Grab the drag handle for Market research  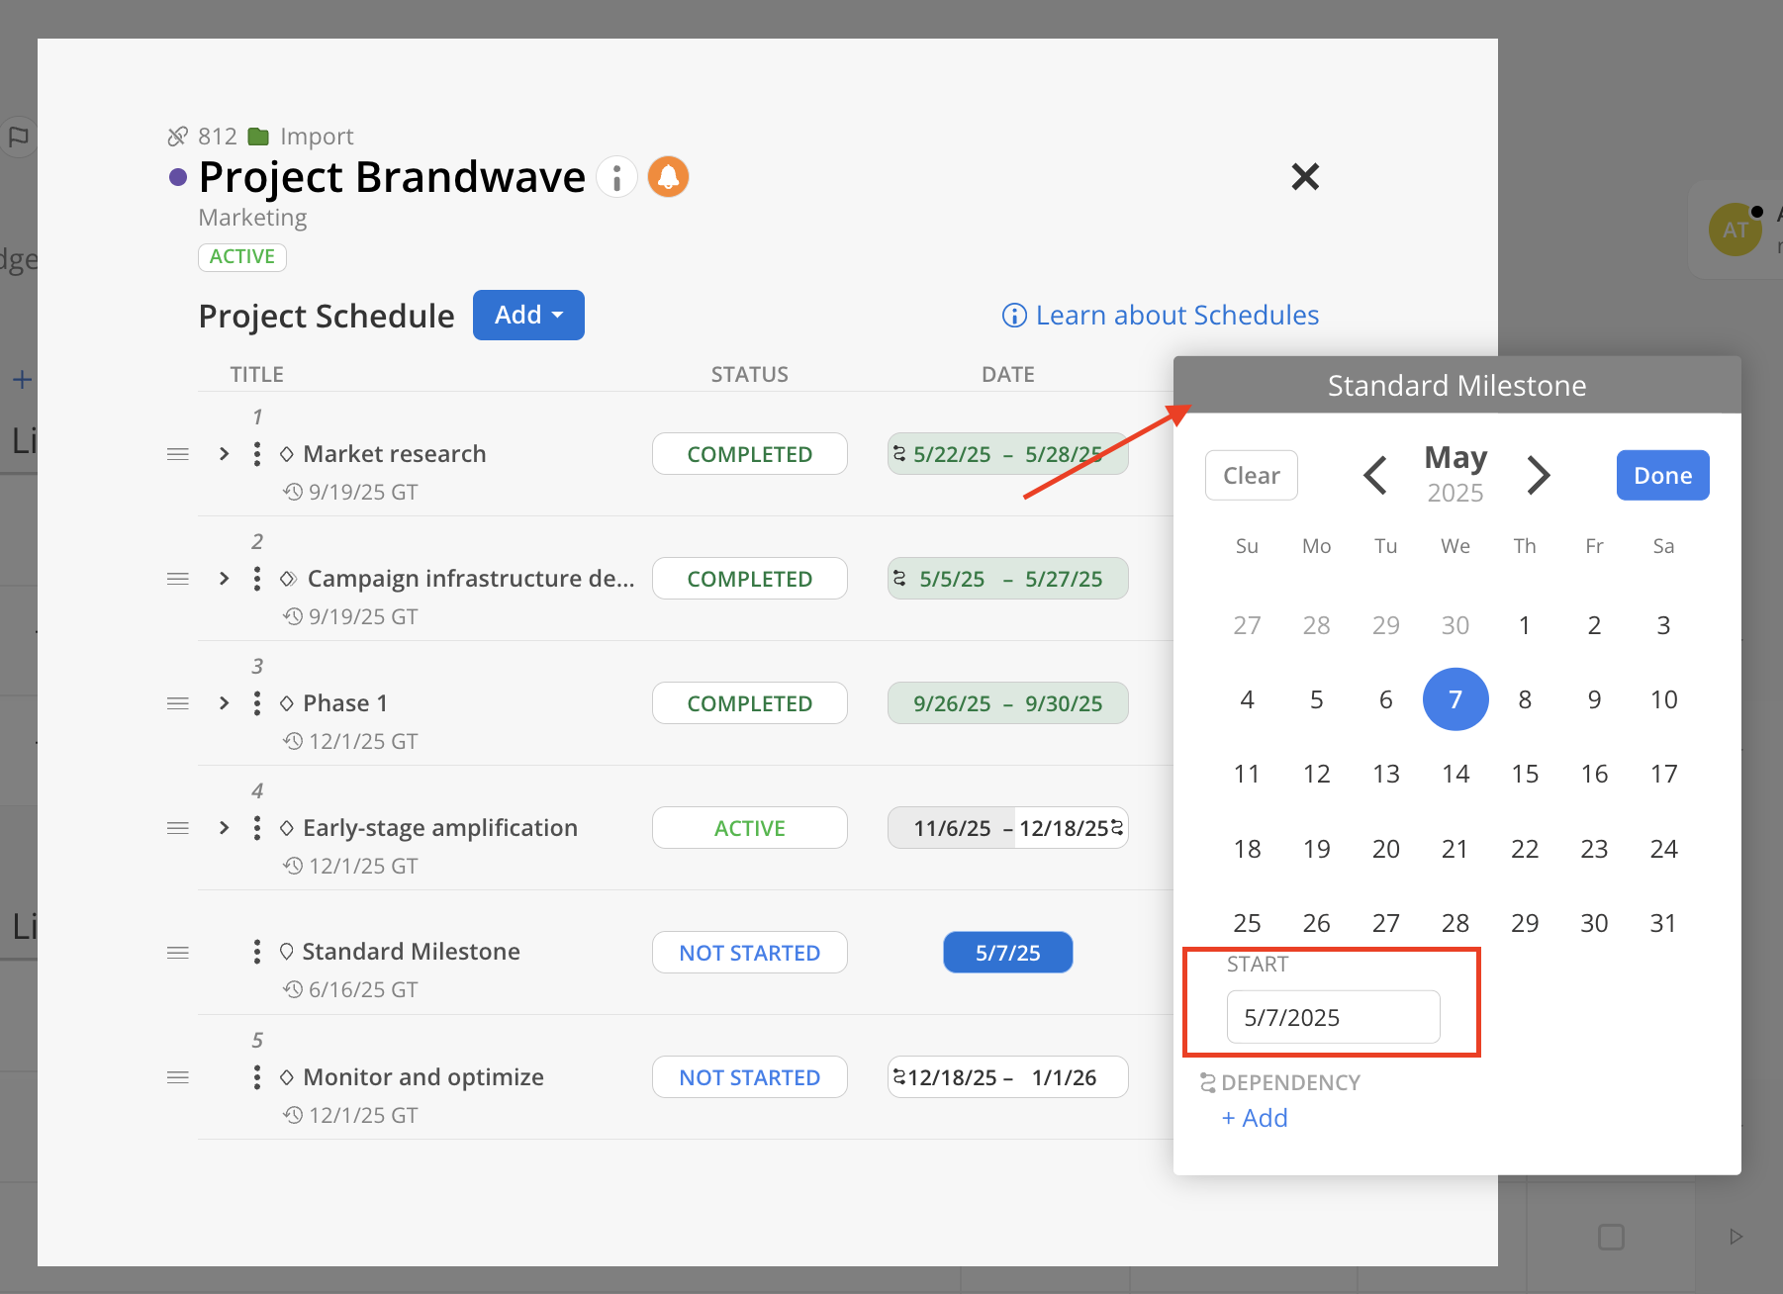(178, 454)
